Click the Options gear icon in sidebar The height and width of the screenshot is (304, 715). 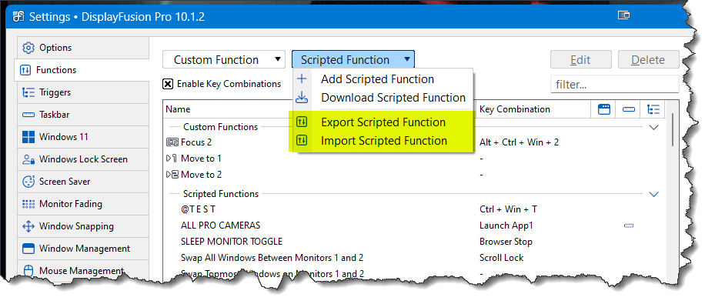28,48
